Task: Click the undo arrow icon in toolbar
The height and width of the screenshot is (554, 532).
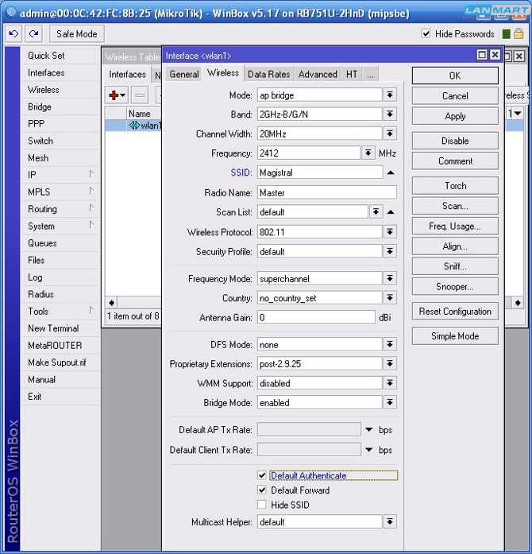Action: [x=13, y=33]
